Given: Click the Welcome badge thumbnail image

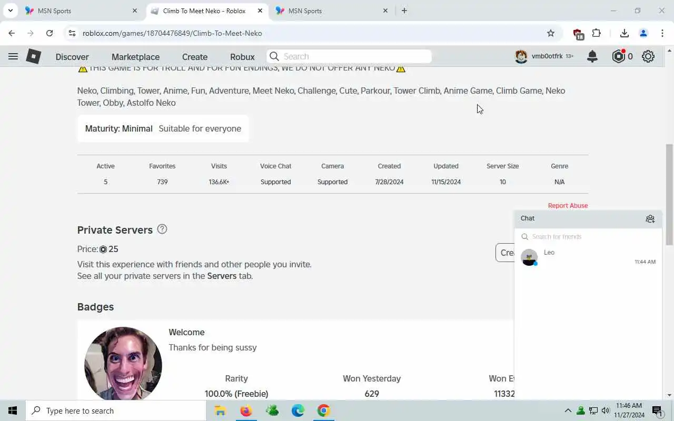Looking at the screenshot, I should click(x=123, y=364).
